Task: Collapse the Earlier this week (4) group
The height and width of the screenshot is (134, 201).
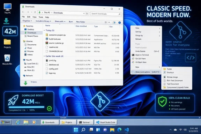Action: (44, 56)
